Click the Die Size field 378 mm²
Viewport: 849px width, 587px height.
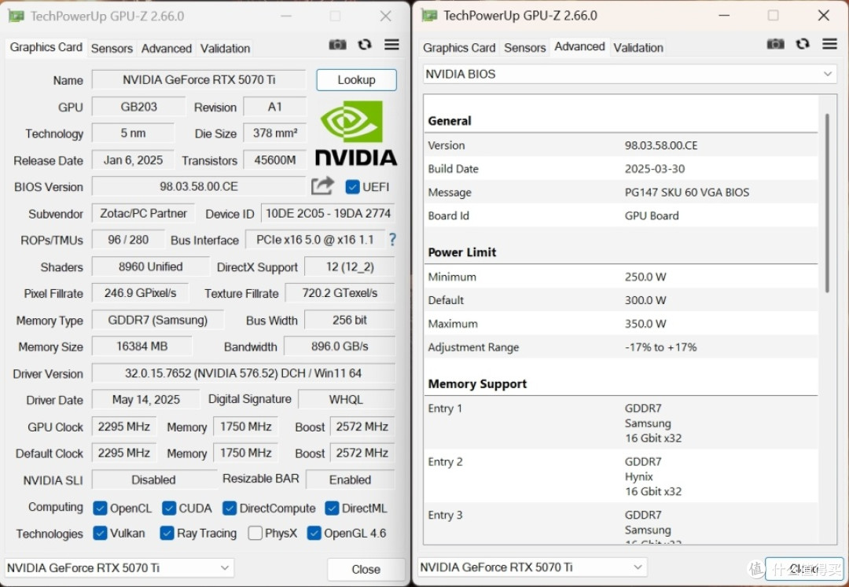275,133
